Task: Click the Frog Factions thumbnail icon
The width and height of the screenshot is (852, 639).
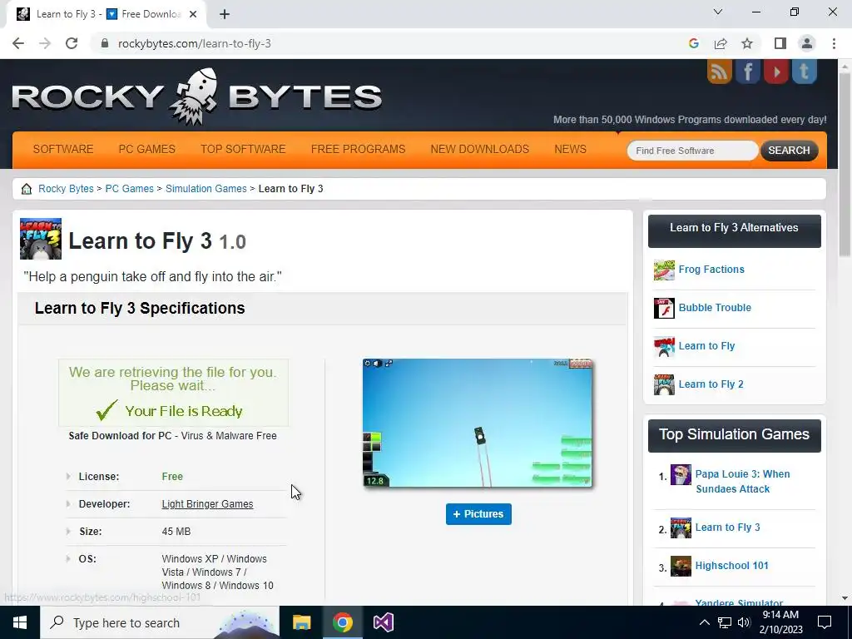Action: (664, 270)
